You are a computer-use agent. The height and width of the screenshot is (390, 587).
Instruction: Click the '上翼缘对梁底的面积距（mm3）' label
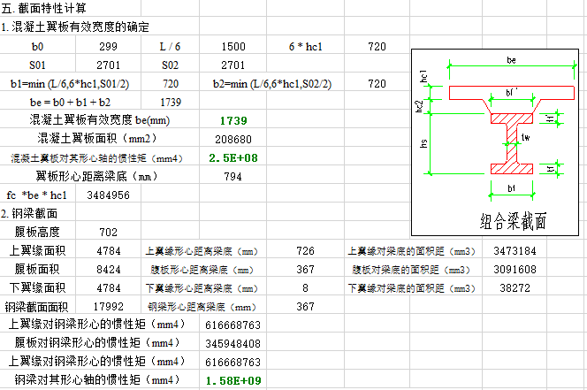point(412,251)
